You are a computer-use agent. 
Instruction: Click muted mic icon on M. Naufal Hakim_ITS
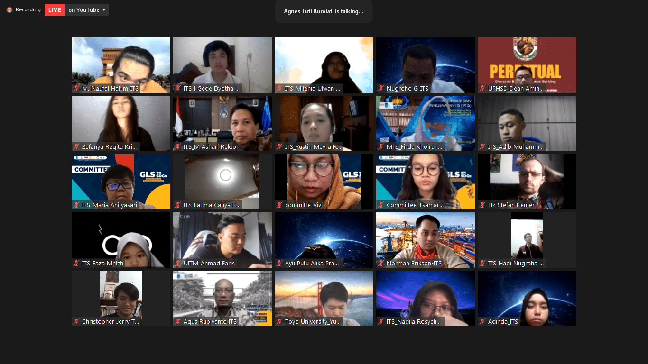76,89
